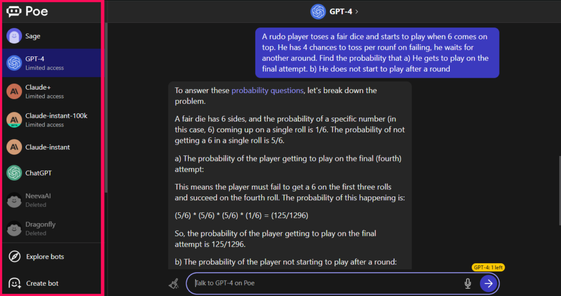Viewport: 561px width, 296px height.
Task: Switch to the Claude-instant-100k chat
Action: click(51, 120)
